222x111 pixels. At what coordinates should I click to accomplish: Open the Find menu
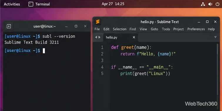[133, 29]
